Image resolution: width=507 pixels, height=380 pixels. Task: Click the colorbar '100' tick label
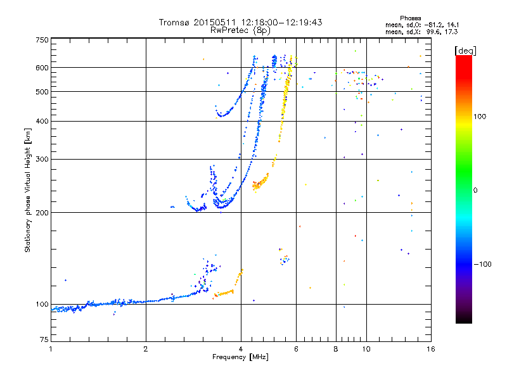coord(480,117)
